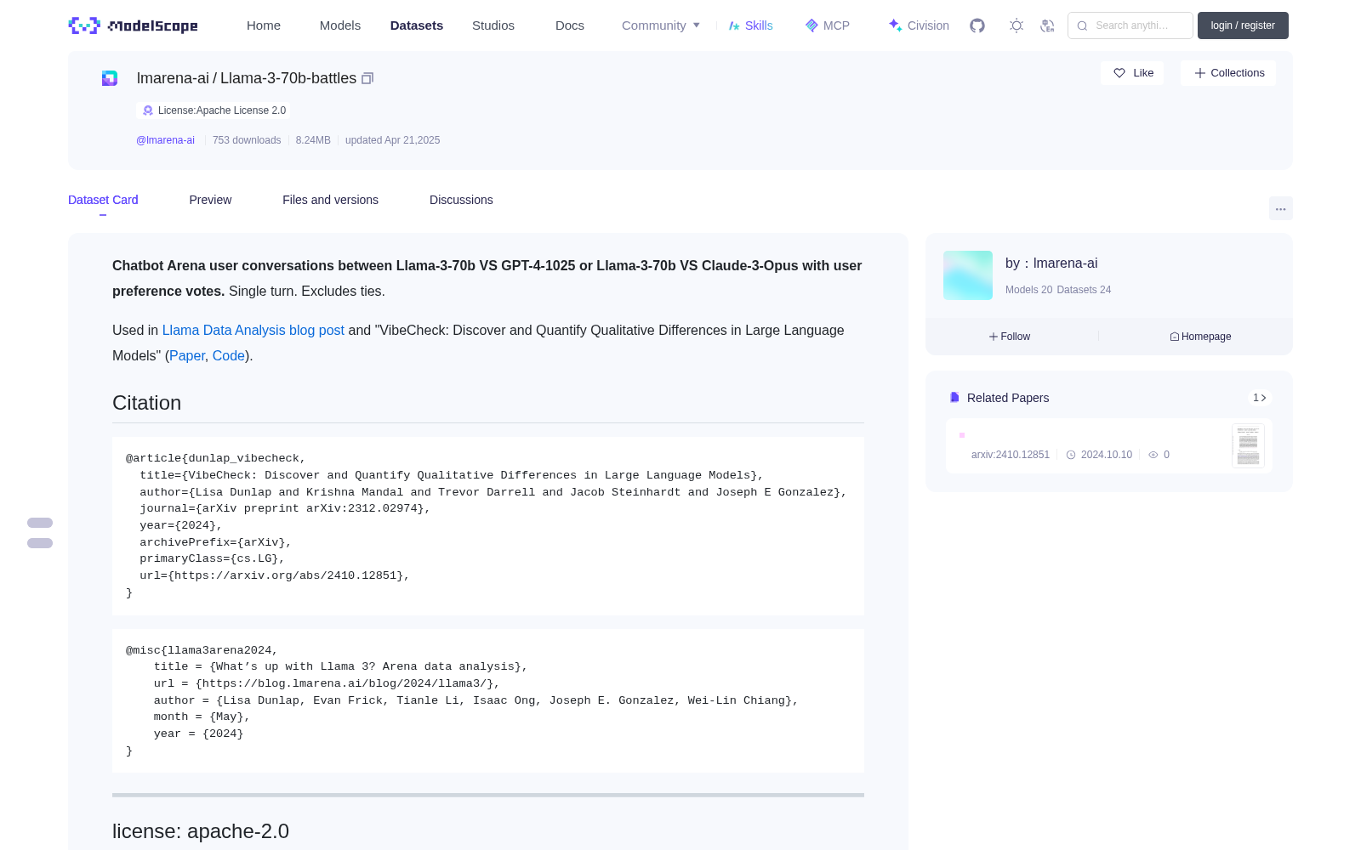Follow the lmarena-ai organization
Viewport: 1361px width, 850px height.
pyautogui.click(x=1010, y=337)
